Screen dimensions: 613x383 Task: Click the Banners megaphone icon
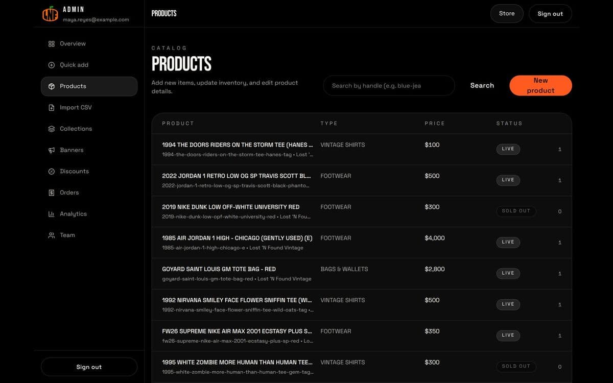(x=51, y=150)
